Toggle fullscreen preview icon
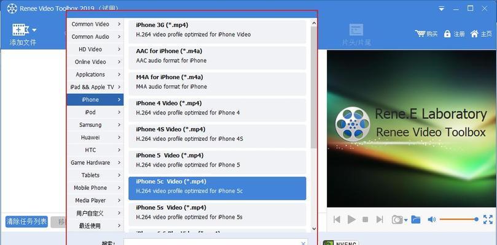This screenshot has height=245, width=497. point(488,219)
